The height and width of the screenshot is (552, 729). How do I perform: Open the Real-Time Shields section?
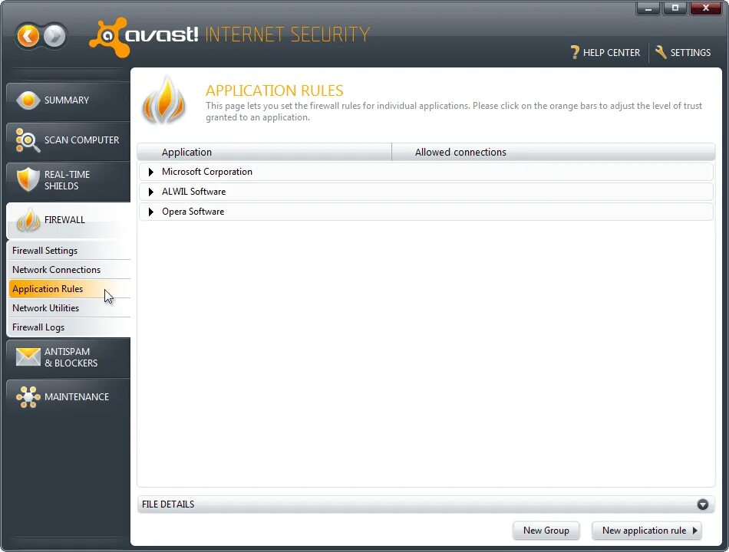tap(68, 180)
